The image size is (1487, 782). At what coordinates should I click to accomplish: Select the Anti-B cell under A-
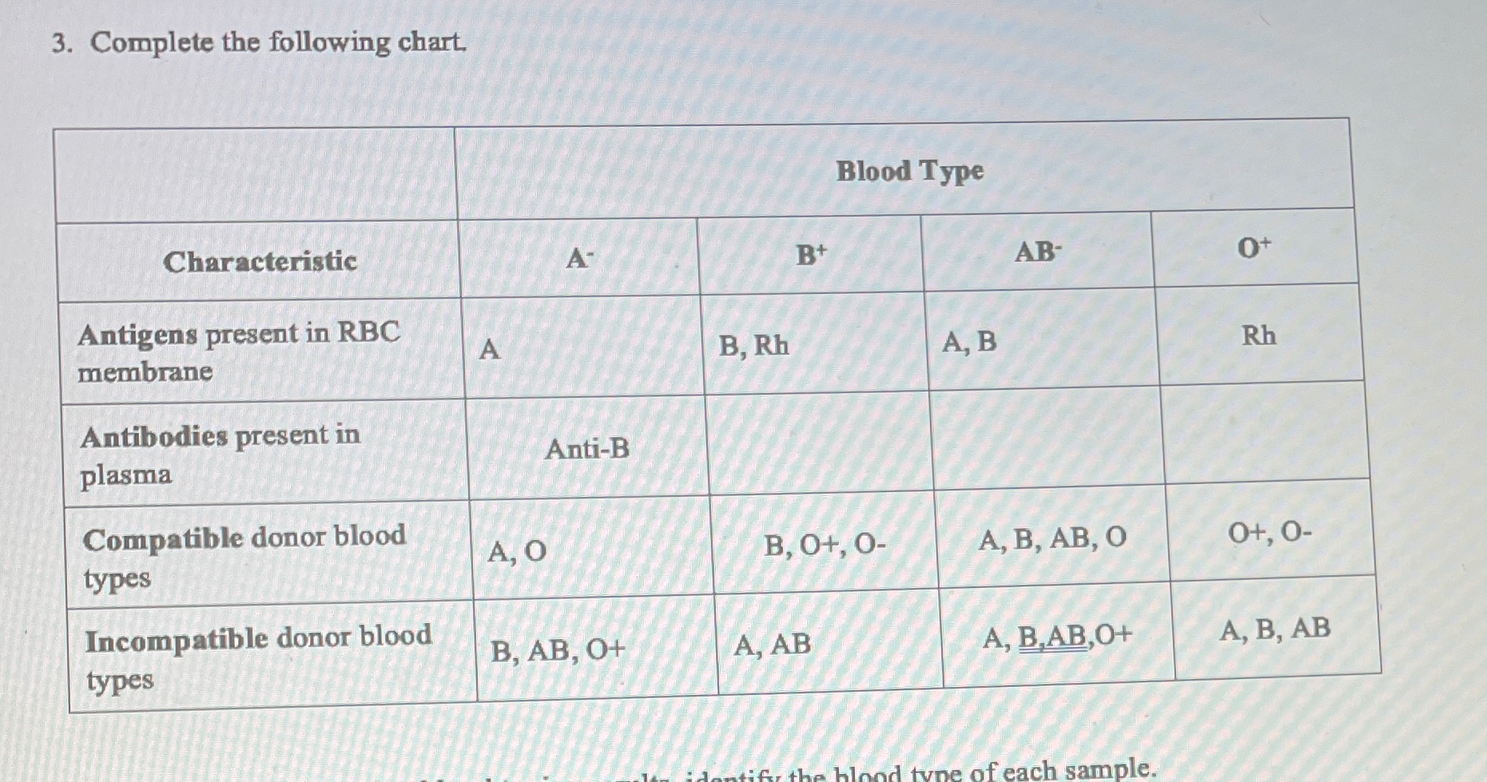pos(587,448)
